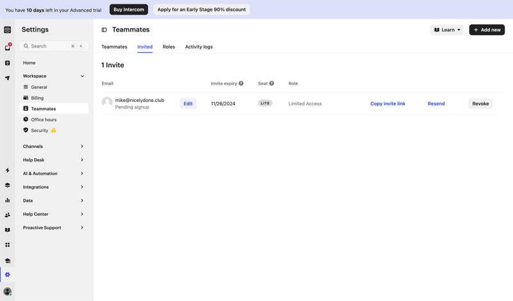Viewport: 513px width, 301px height.
Task: Collapse the Workspace section
Action: point(82,76)
